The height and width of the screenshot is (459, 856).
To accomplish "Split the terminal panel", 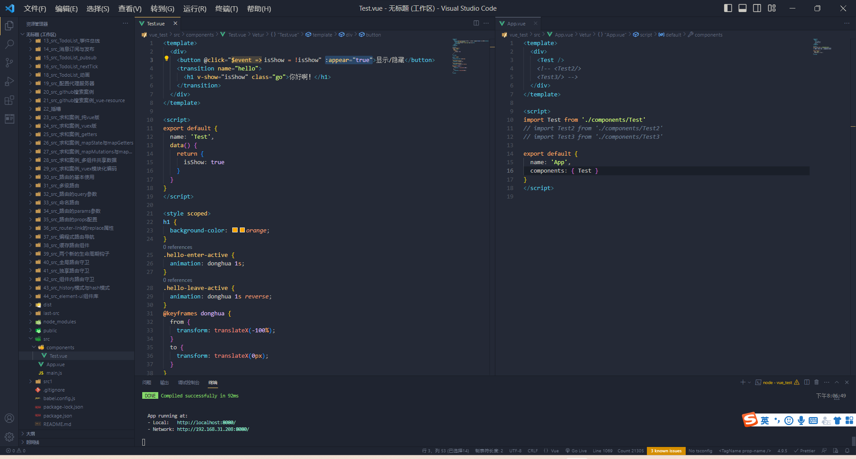I will (x=807, y=382).
